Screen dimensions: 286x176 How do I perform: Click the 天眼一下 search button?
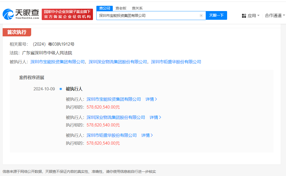point(216,16)
